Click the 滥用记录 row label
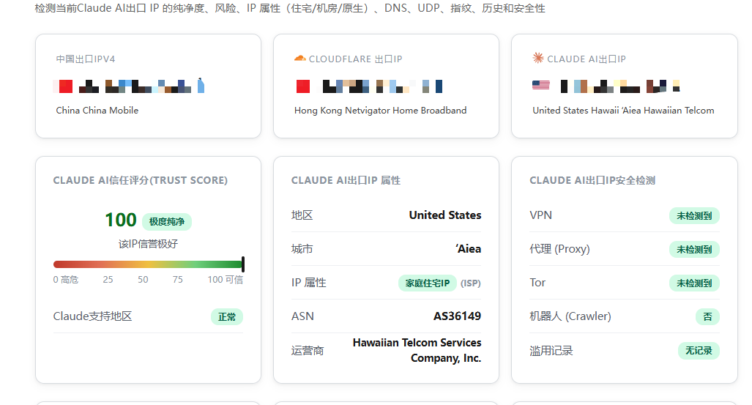The width and height of the screenshot is (752, 405). click(551, 351)
